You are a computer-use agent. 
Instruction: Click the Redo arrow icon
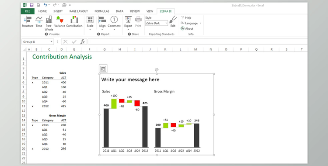coord(55,5)
